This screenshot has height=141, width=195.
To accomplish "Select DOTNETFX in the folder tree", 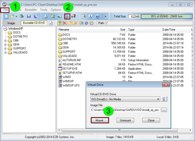I will 20,37.
